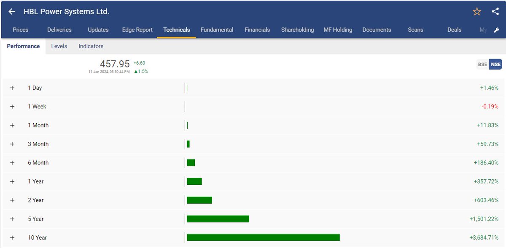Screen dimensions: 506x248
Task: Select the Performance sub-tab
Action: 23,46
